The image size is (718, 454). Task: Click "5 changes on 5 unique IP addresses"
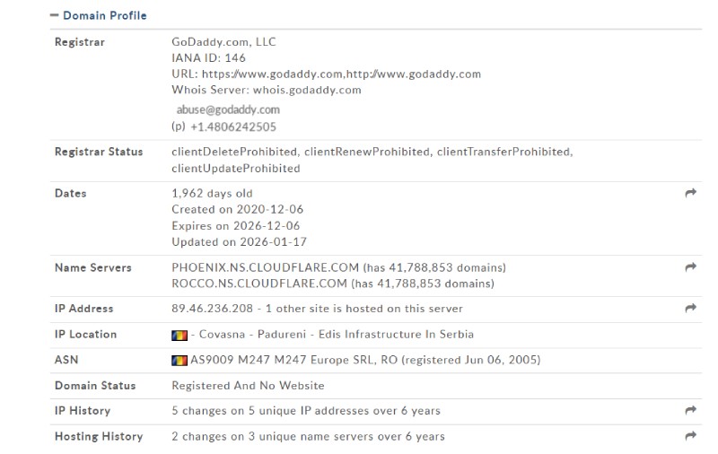(x=306, y=411)
